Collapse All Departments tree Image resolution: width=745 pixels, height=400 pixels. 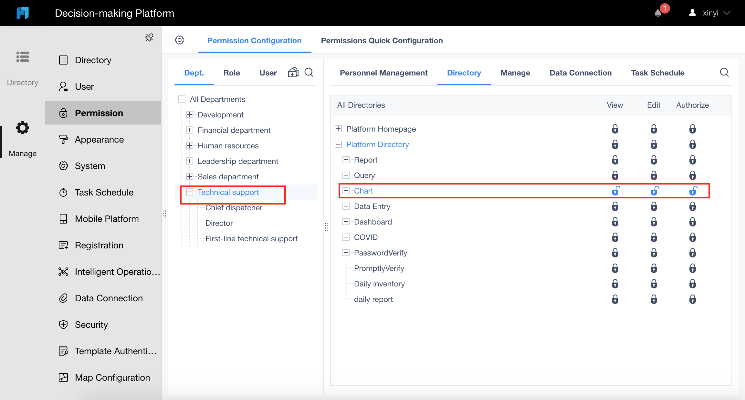182,99
